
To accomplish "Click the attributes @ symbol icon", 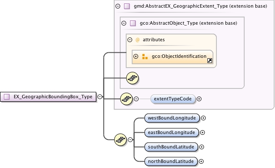I will 138,40.
